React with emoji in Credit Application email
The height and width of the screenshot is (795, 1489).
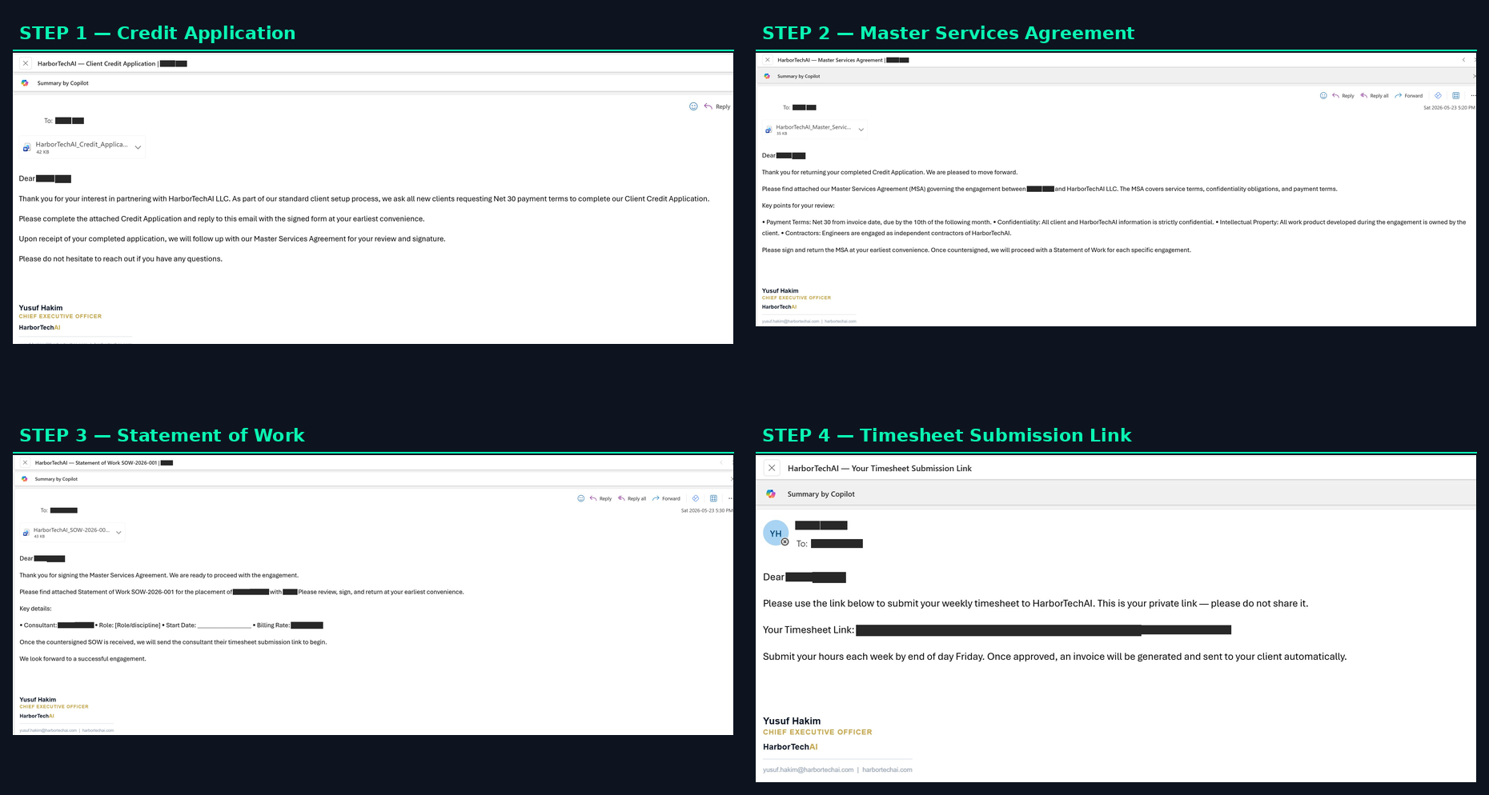coord(693,106)
